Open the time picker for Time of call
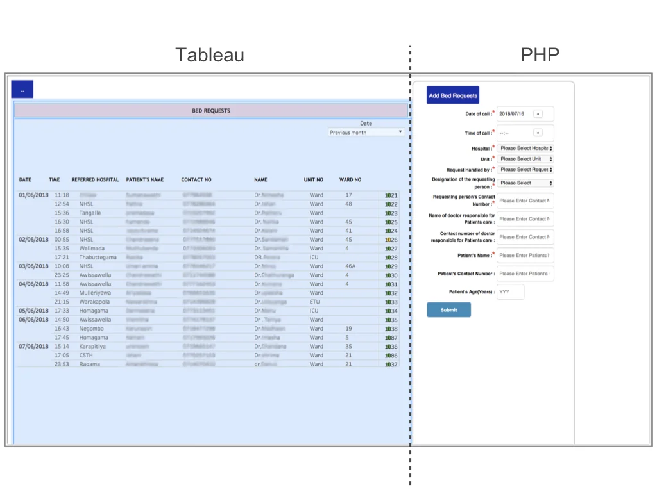This screenshot has width=657, height=492. 538,133
